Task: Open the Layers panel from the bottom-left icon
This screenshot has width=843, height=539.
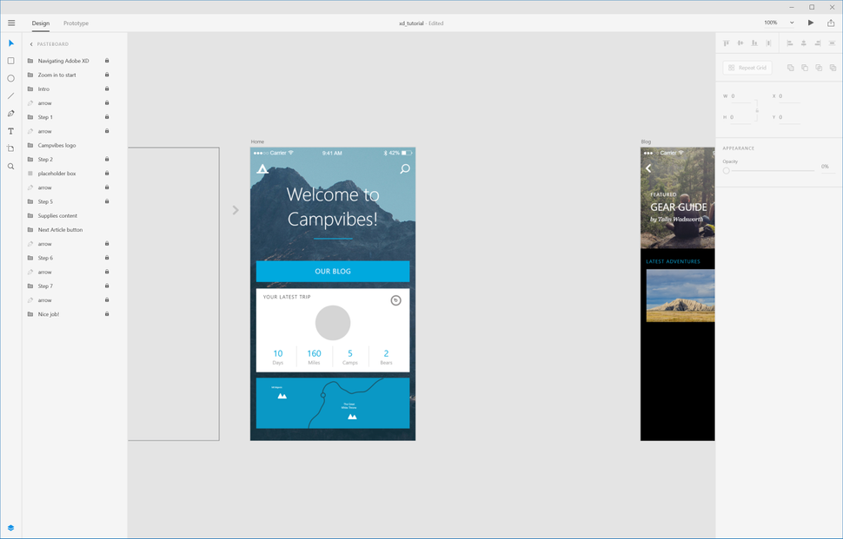Action: 10,527
